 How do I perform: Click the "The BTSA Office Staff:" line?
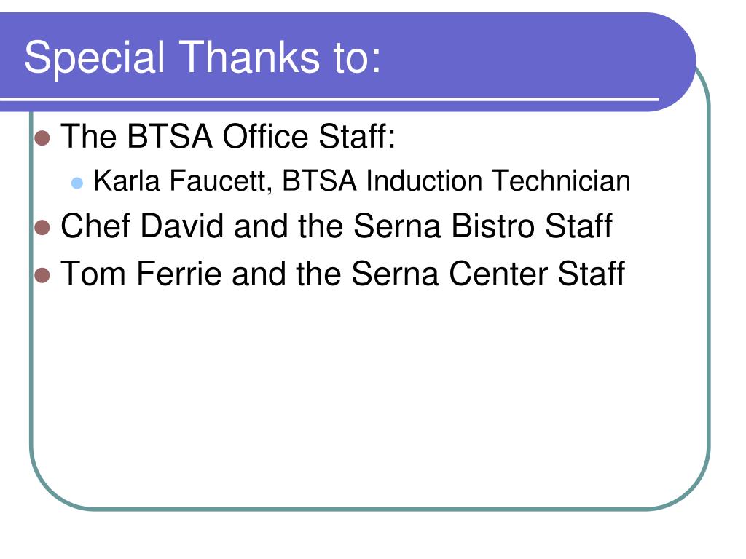point(228,136)
